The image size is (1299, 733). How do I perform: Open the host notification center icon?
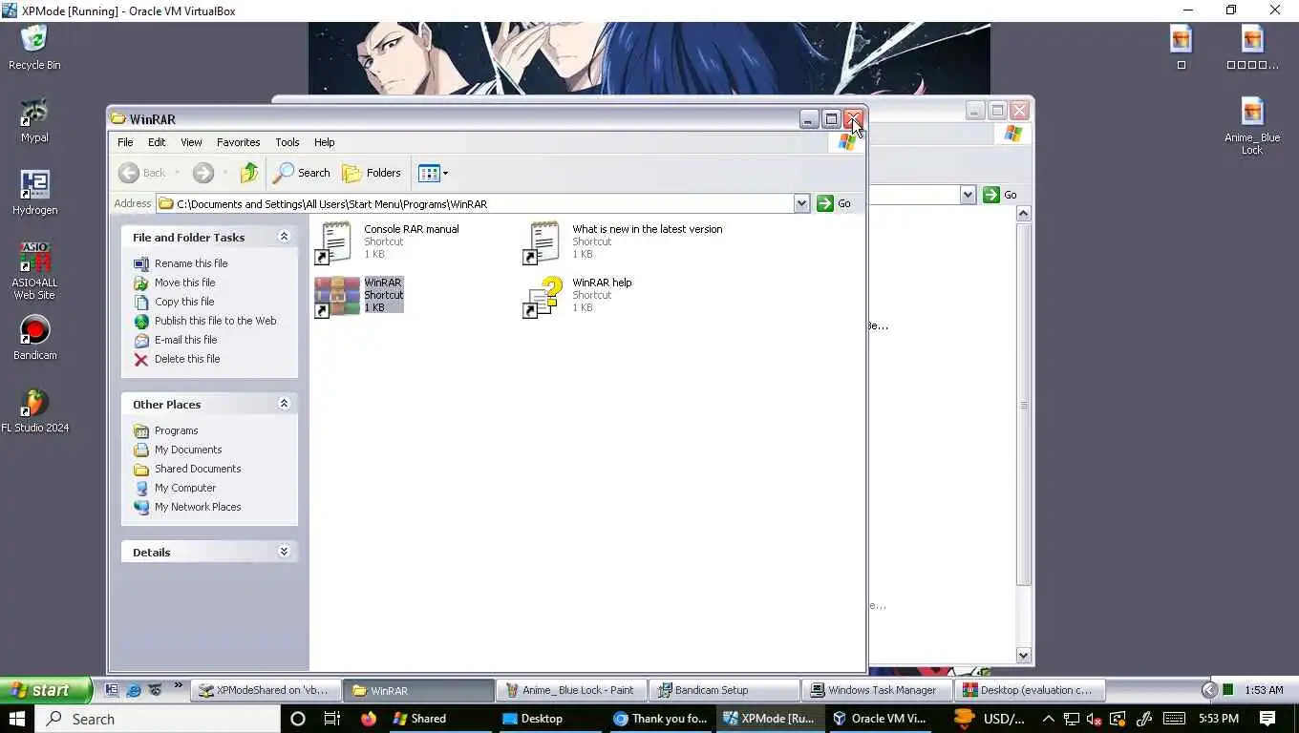coord(1267,719)
